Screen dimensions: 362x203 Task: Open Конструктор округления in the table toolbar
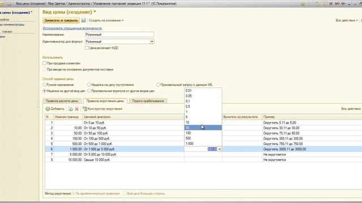click(x=102, y=109)
